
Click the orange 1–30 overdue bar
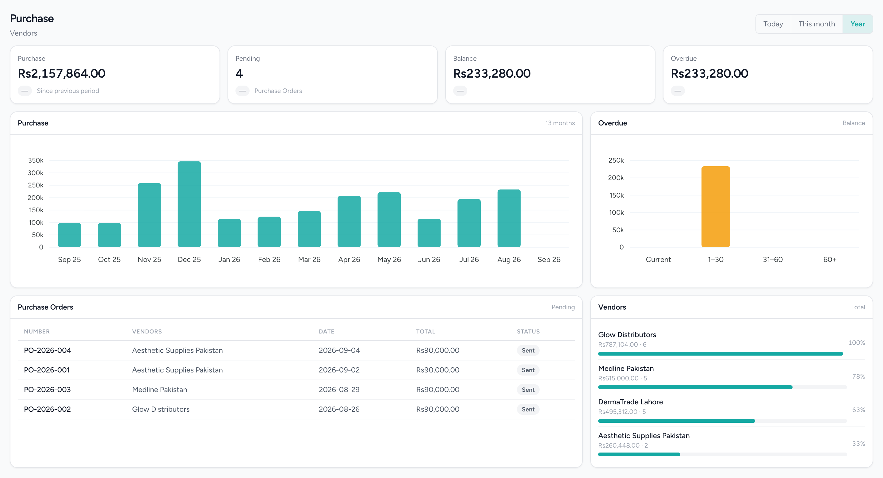click(715, 207)
